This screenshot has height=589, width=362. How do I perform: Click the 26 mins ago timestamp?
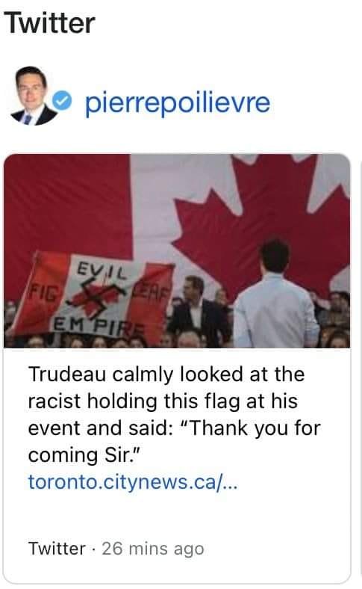click(153, 549)
